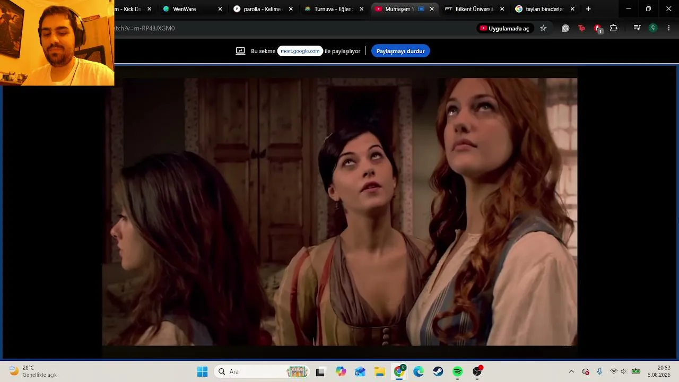
Task: Open the Grammarly extension icon
Action: [x=565, y=28]
